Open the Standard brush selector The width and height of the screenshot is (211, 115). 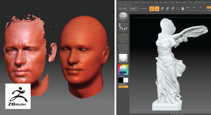pos(123,17)
